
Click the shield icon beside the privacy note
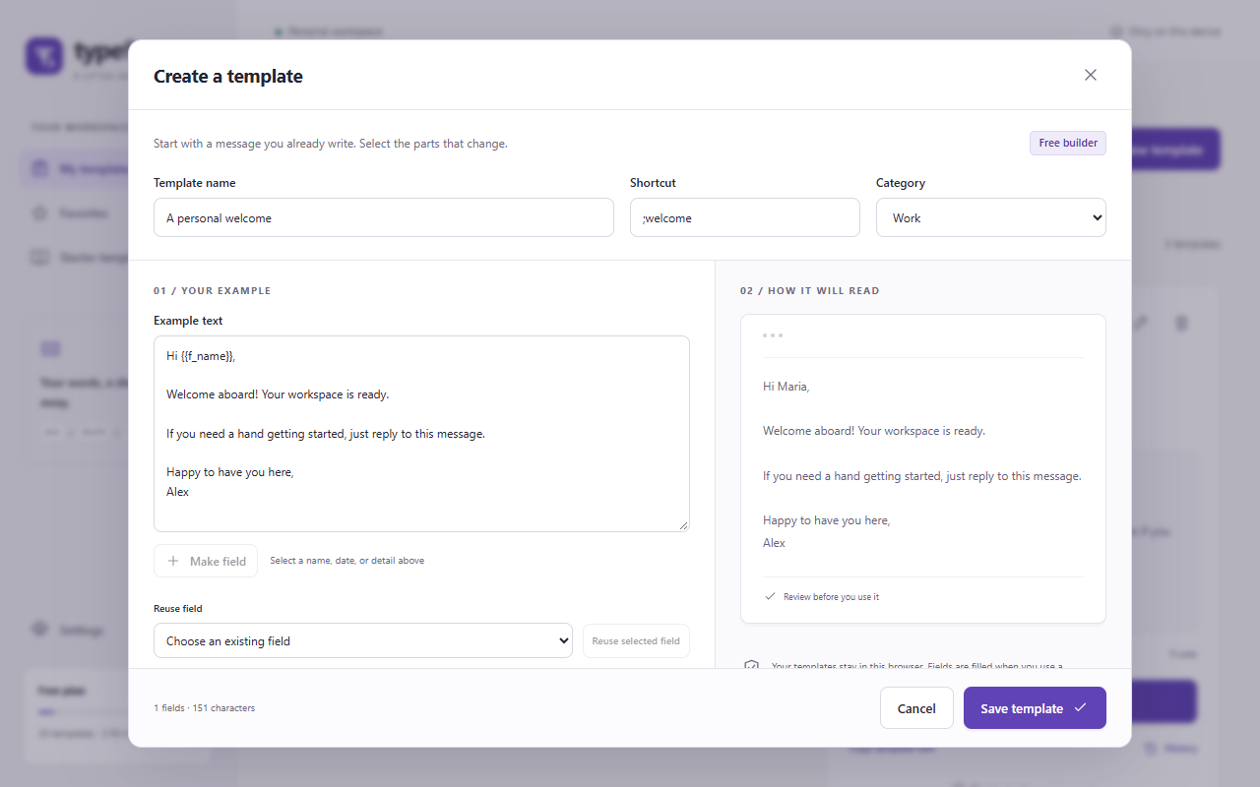point(752,666)
